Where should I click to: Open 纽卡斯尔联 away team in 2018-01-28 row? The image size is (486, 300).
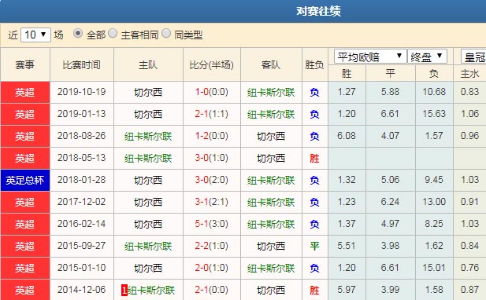coord(271,180)
